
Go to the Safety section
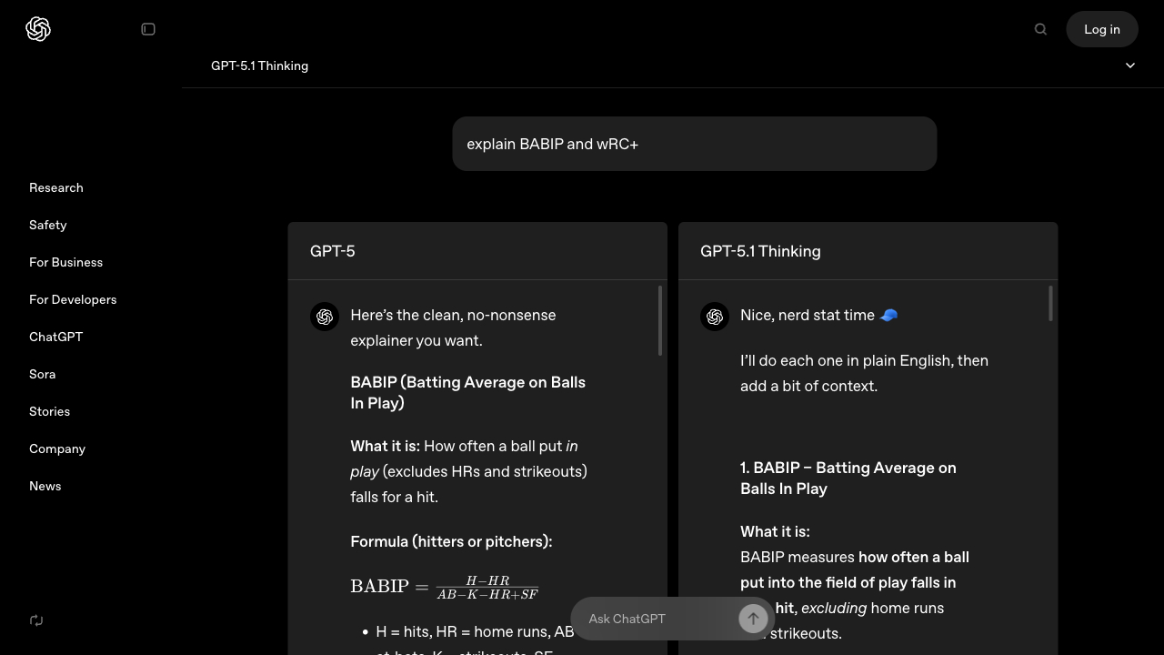[47, 225]
